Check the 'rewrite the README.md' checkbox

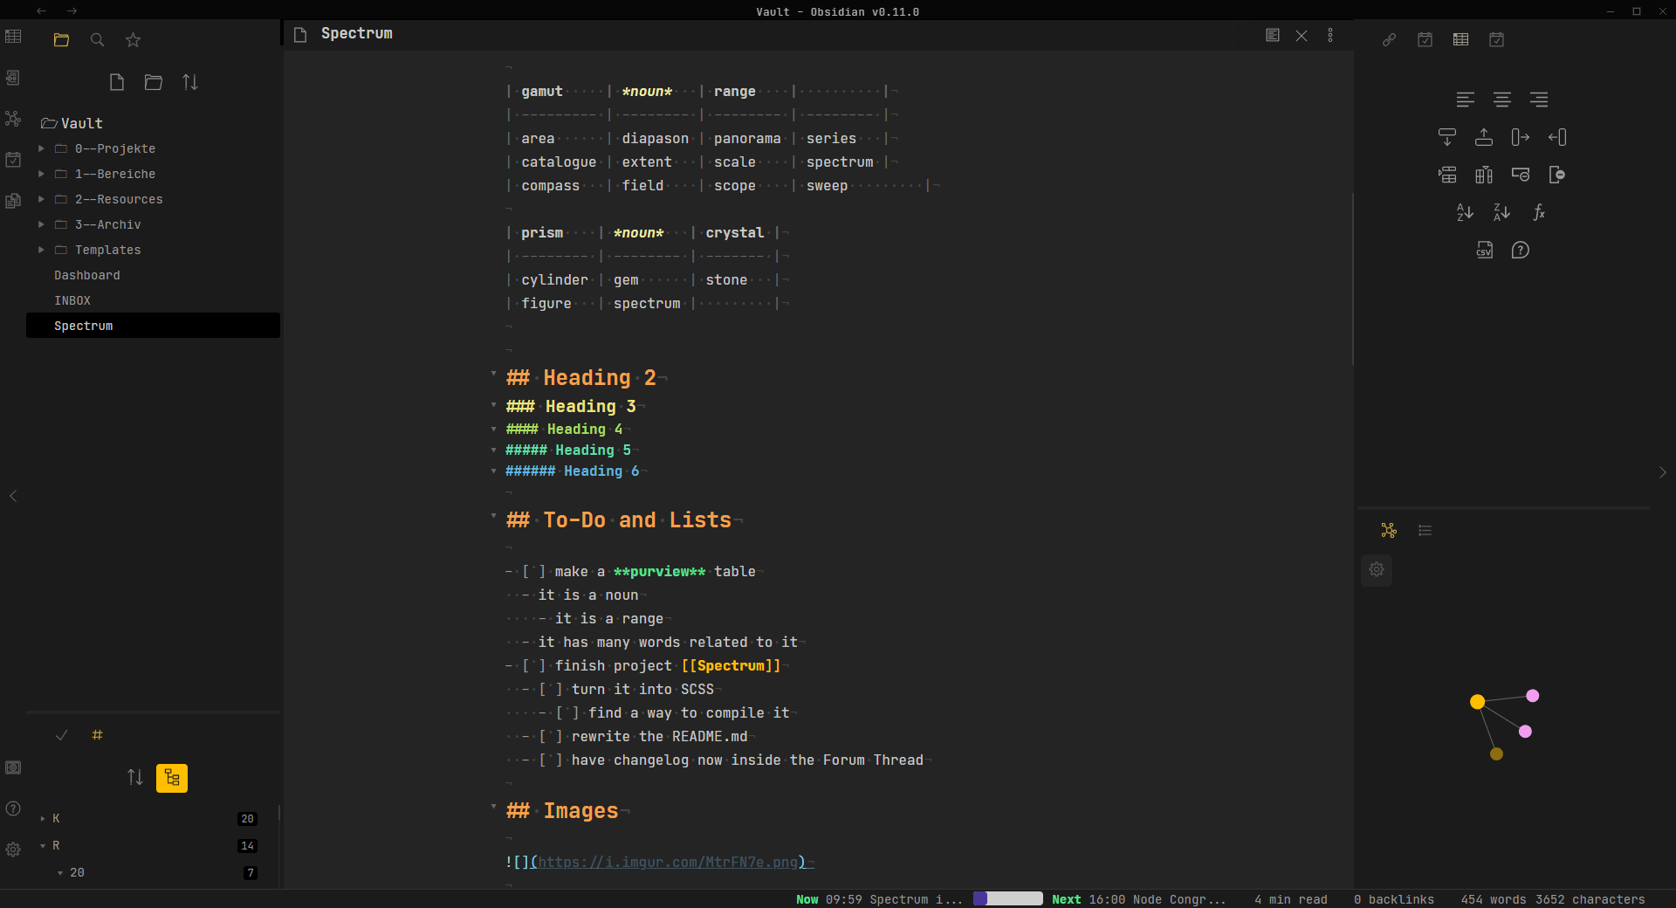click(x=550, y=736)
